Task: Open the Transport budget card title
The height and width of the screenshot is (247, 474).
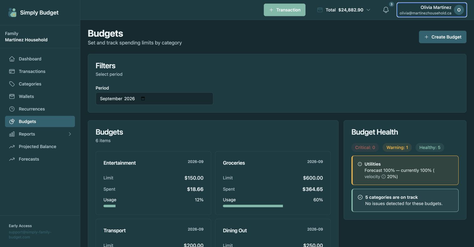Action: click(x=114, y=230)
